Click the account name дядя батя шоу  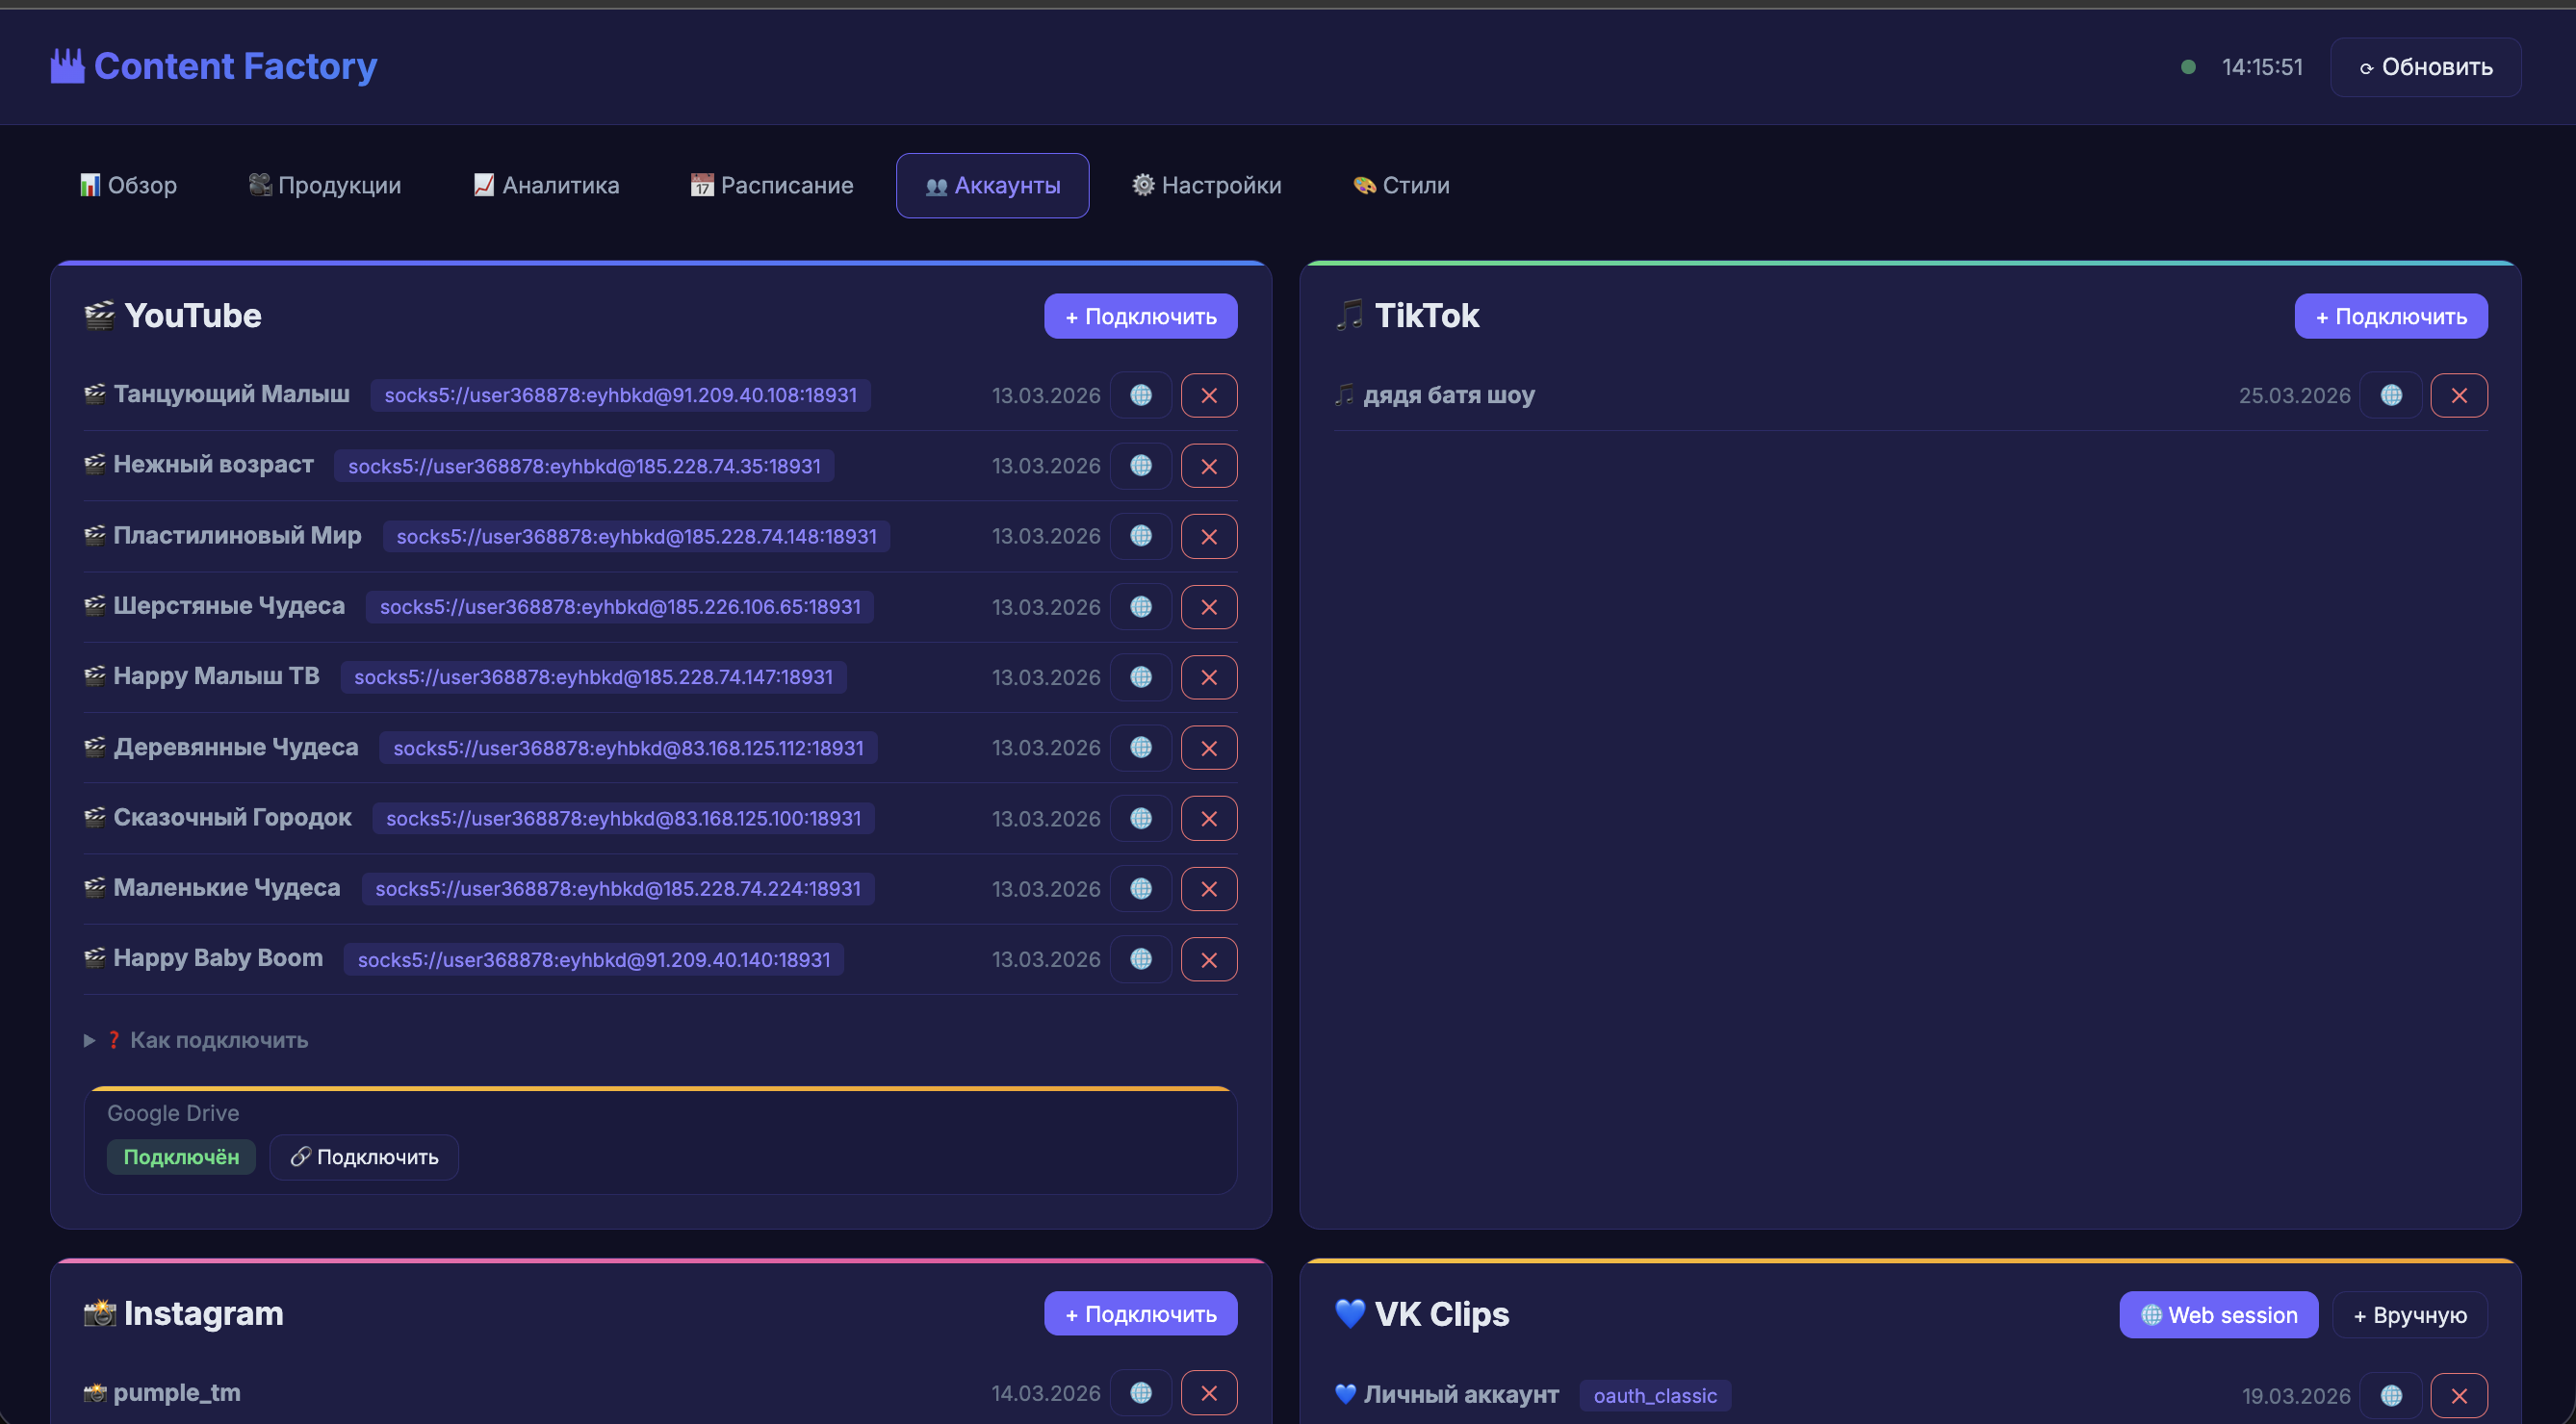[1449, 394]
